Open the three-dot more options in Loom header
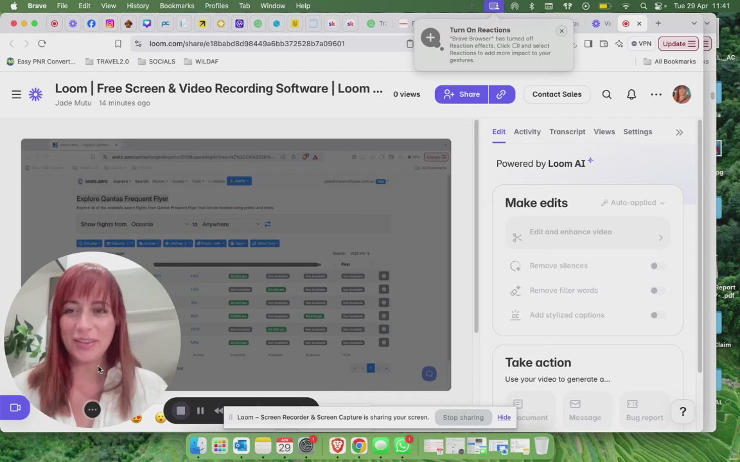 (x=656, y=94)
